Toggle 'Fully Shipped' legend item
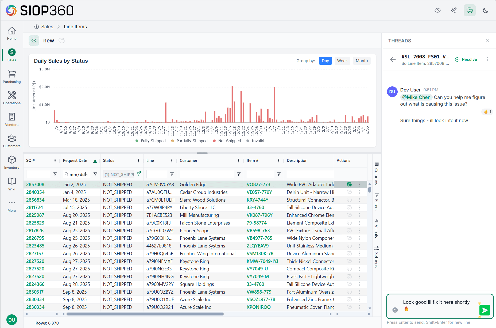Viewport: 496px width, 328px height. click(x=150, y=141)
